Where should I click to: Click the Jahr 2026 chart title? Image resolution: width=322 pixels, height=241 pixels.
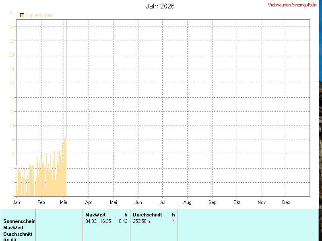(160, 6)
